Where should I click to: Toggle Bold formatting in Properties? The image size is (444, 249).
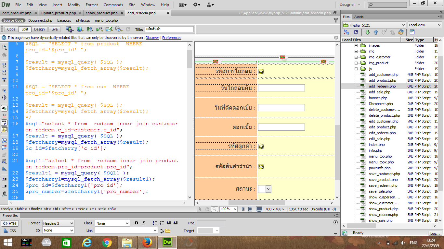click(136, 223)
